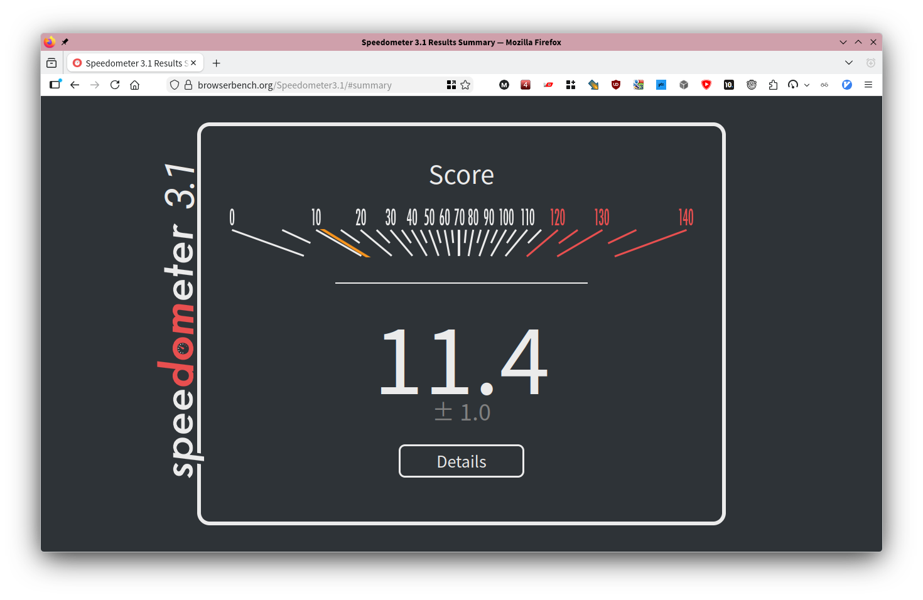Image resolution: width=923 pixels, height=600 pixels.
Task: Click the ± 1.0 margin text
Action: tap(462, 412)
